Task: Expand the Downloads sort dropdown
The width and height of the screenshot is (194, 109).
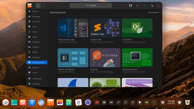Action: click(x=154, y=12)
